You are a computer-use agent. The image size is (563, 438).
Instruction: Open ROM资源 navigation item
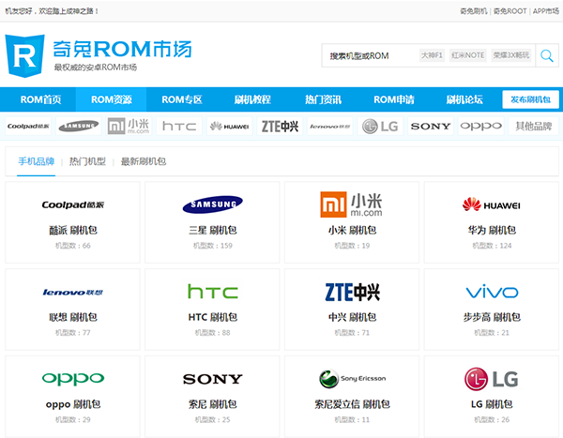pyautogui.click(x=112, y=99)
